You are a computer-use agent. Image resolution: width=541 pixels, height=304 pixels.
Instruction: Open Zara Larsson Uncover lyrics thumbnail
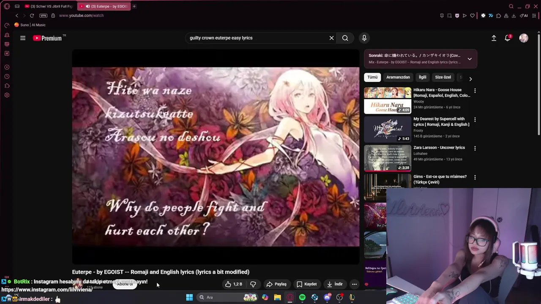[388, 158]
